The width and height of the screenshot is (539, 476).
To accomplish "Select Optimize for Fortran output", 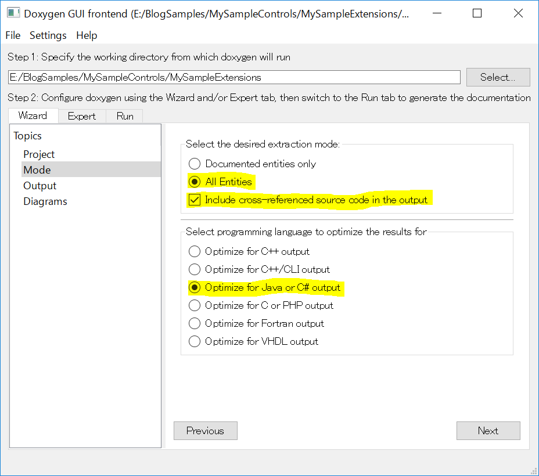I will (194, 323).
